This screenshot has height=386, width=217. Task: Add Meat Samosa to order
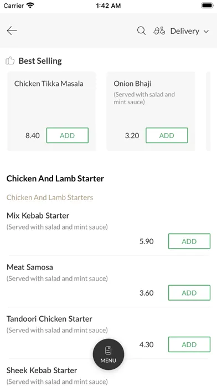coord(189,293)
